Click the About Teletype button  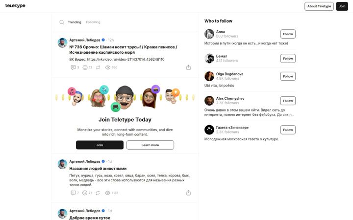click(x=319, y=6)
